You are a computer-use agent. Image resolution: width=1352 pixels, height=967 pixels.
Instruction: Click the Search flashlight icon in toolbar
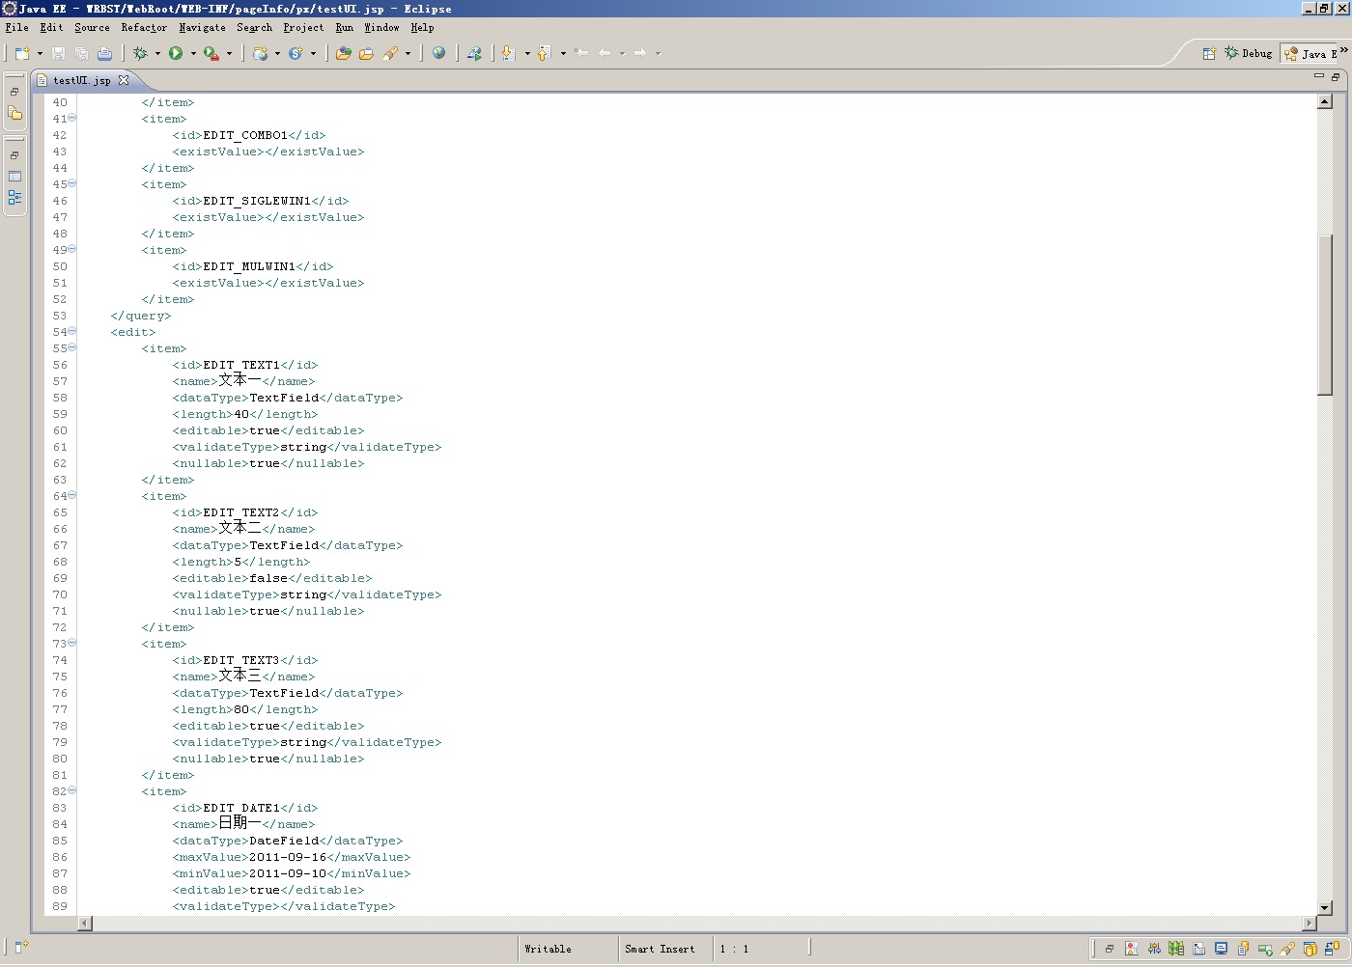click(390, 53)
